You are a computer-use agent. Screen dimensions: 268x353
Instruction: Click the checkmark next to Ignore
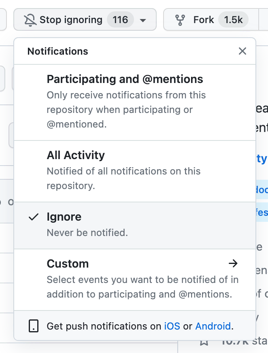[x=33, y=217]
